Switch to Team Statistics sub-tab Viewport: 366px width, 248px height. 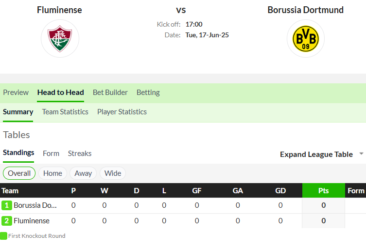click(65, 112)
